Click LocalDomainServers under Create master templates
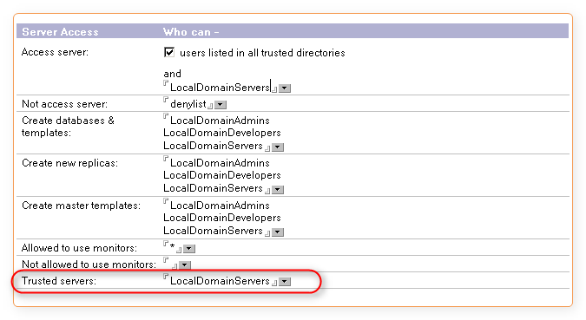 tap(213, 231)
